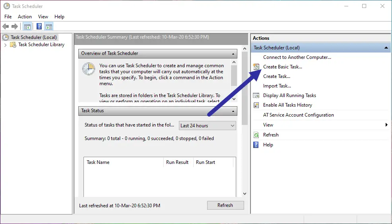Screen dimensions: 392x224
Task: Click the Run Start column header
Action: coord(213,162)
